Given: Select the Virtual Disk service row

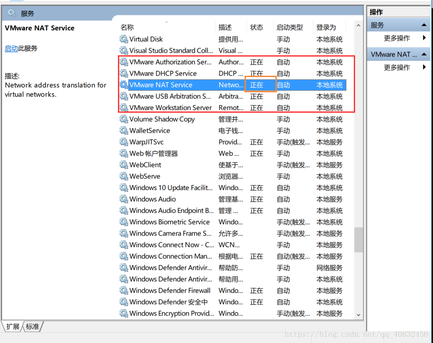Looking at the screenshot, I should point(232,39).
